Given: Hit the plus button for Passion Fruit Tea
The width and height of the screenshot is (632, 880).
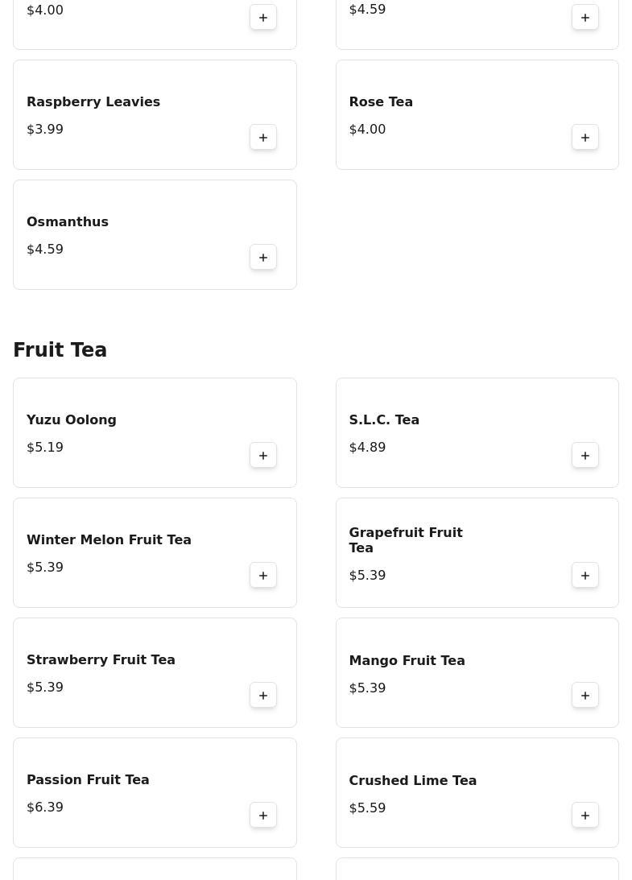Looking at the screenshot, I should tap(263, 816).
